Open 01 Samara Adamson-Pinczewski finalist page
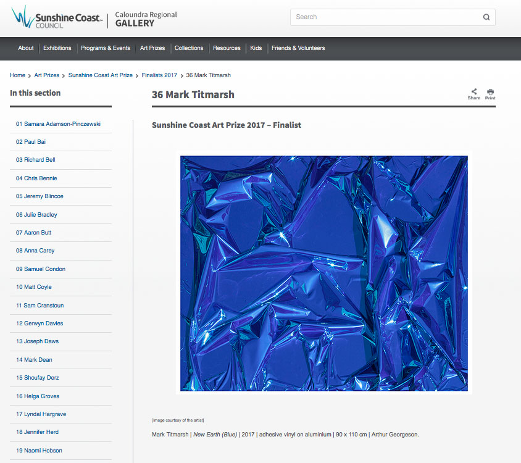521x463 pixels. (58, 124)
